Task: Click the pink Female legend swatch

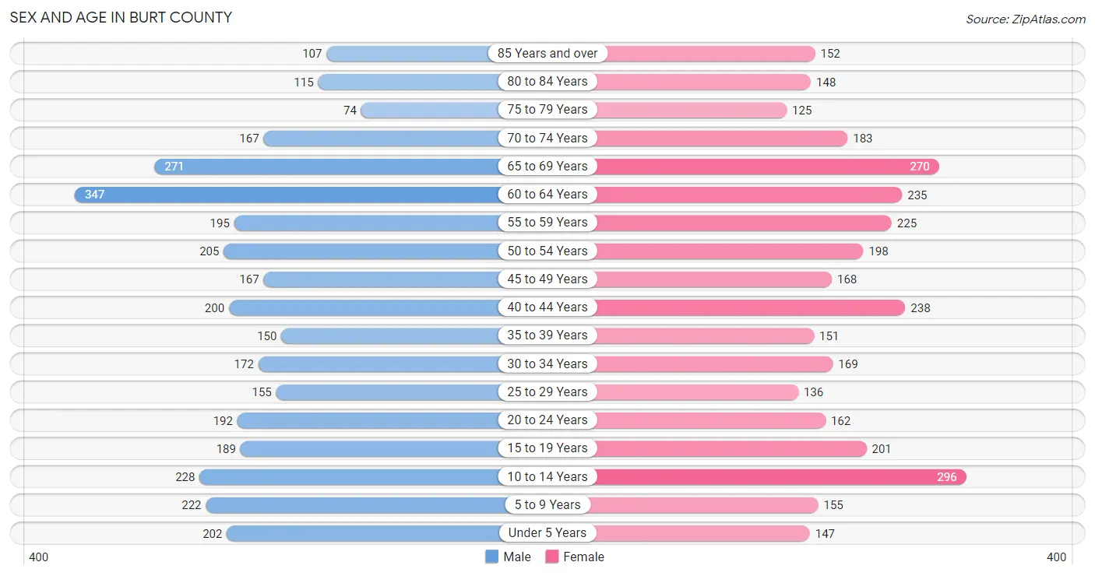Action: click(x=552, y=557)
